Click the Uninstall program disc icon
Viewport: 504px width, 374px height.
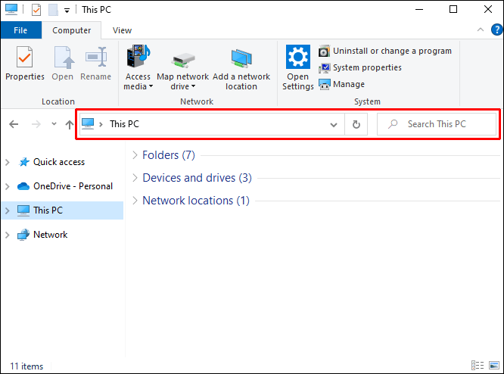click(325, 51)
